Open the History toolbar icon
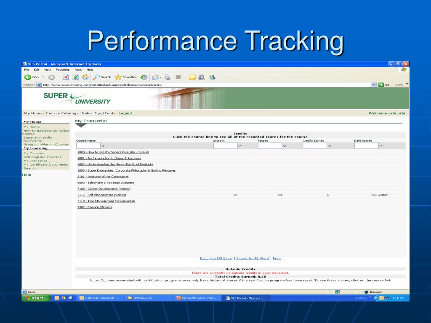 coord(144,77)
